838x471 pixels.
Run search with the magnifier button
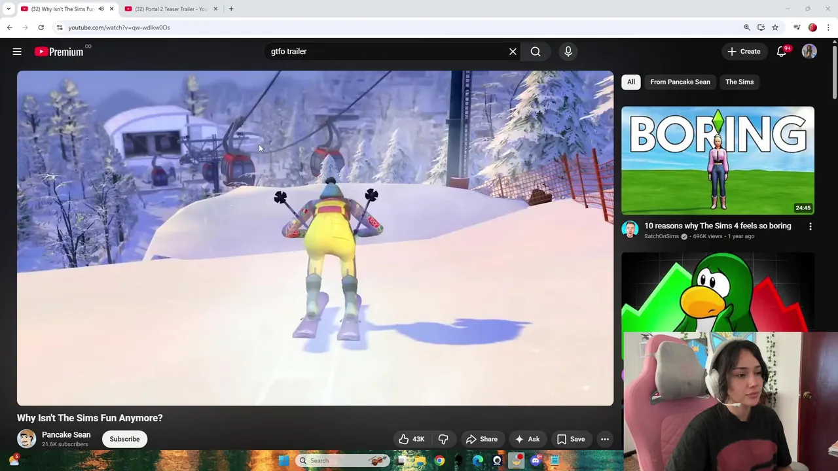(x=536, y=52)
